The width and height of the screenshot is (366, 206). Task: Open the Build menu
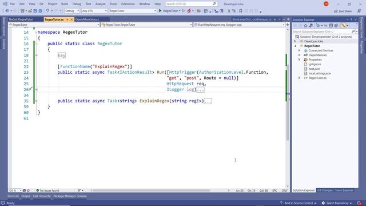point(65,4)
